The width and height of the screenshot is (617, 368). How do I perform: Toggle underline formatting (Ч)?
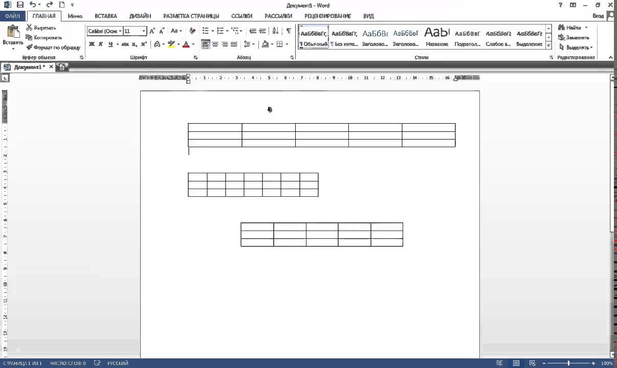coord(111,44)
